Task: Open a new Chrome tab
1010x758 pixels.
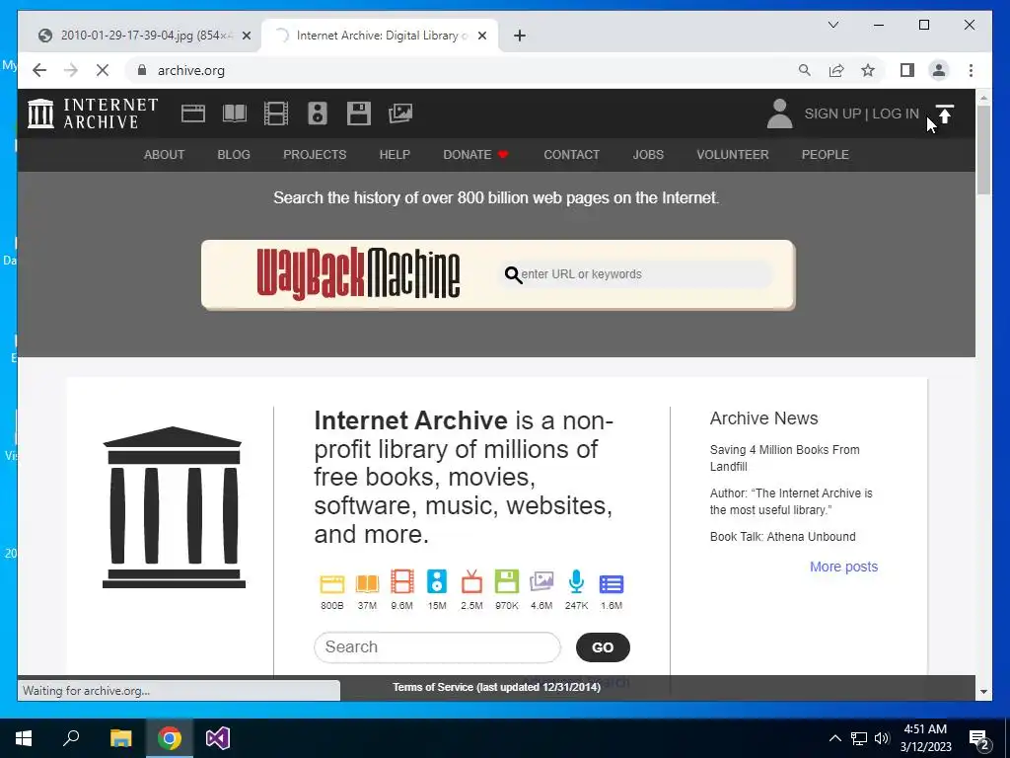Action: point(520,36)
